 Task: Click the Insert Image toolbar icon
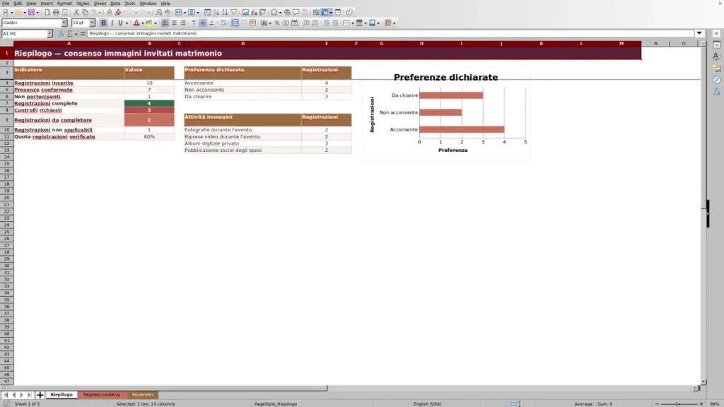click(x=245, y=13)
